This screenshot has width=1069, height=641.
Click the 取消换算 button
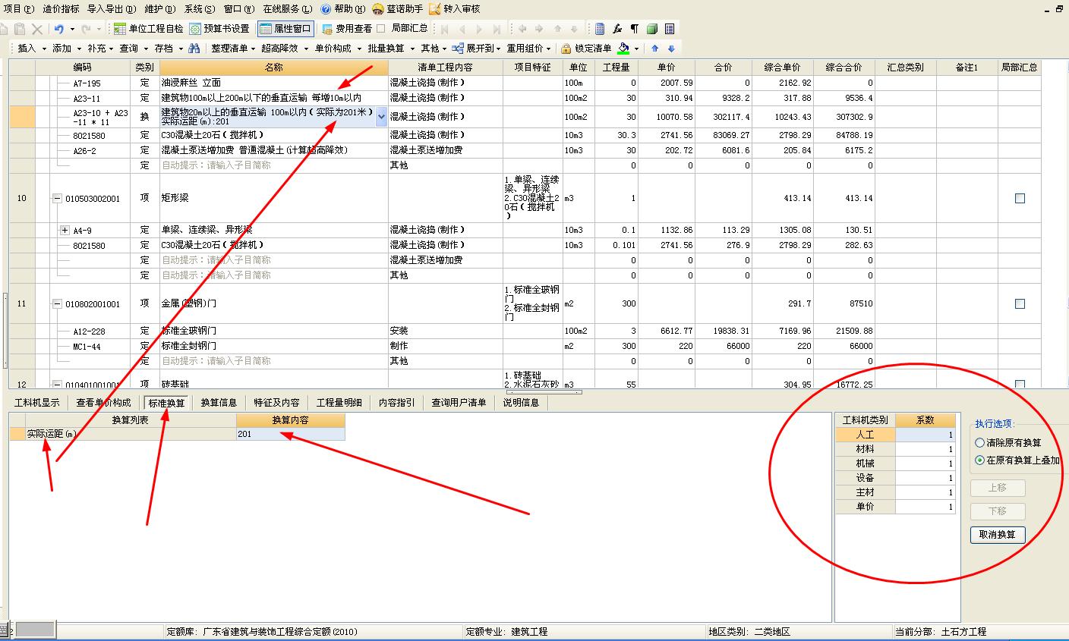point(998,535)
